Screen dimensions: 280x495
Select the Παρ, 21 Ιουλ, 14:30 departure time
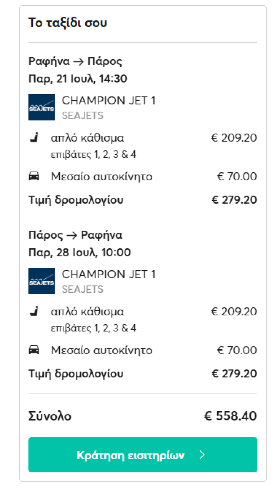[78, 79]
